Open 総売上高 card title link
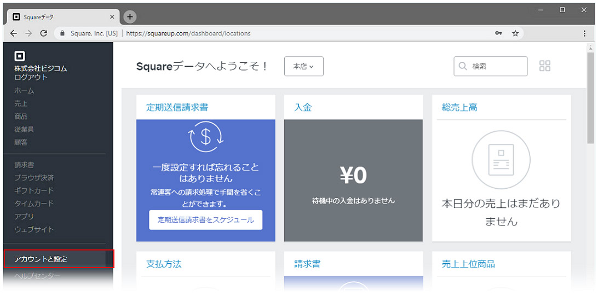Screen dimensions: 598x296 click(459, 107)
